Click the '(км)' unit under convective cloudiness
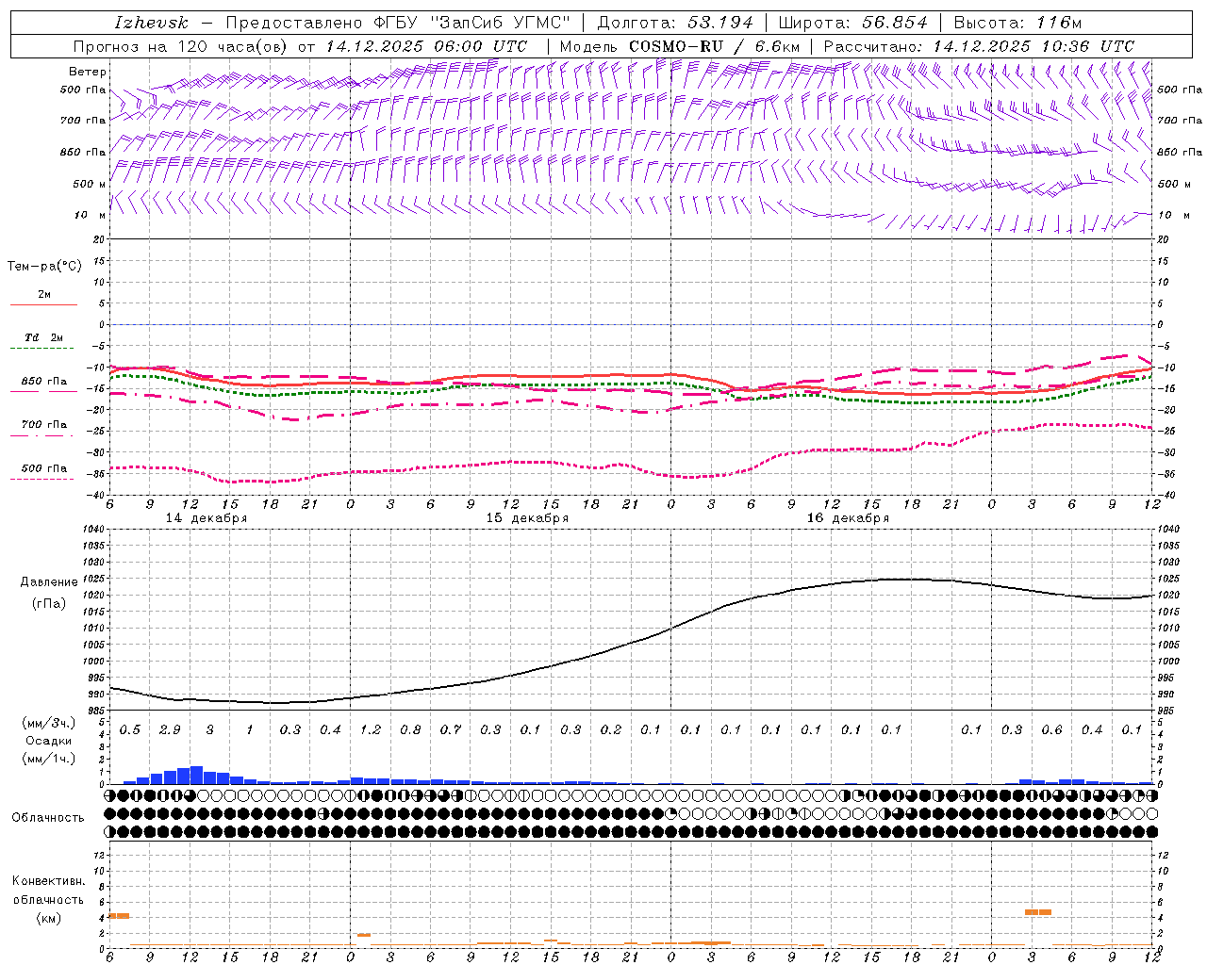Viewport: 1207px width, 965px height. (49, 918)
